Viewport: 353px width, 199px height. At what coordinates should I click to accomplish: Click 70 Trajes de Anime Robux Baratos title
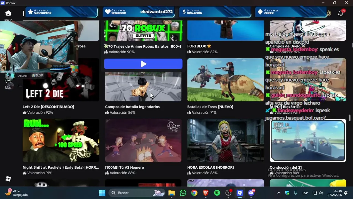(143, 46)
